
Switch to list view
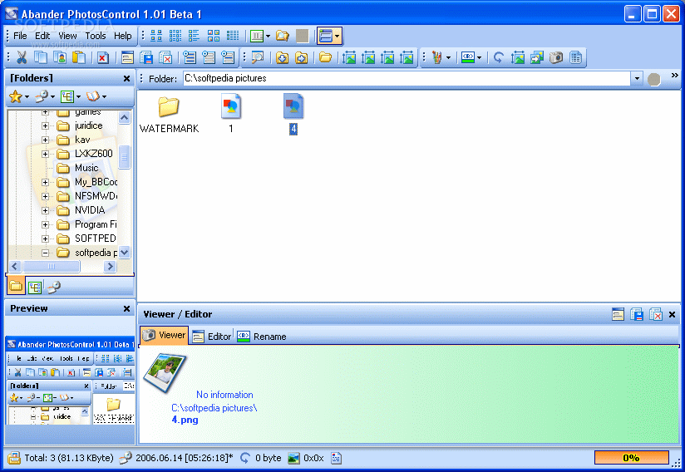pyautogui.click(x=194, y=36)
